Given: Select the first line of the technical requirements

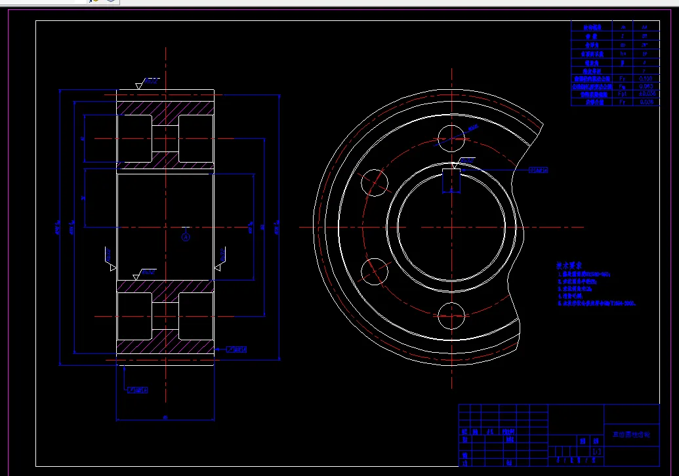Looking at the screenshot, I should (584, 274).
